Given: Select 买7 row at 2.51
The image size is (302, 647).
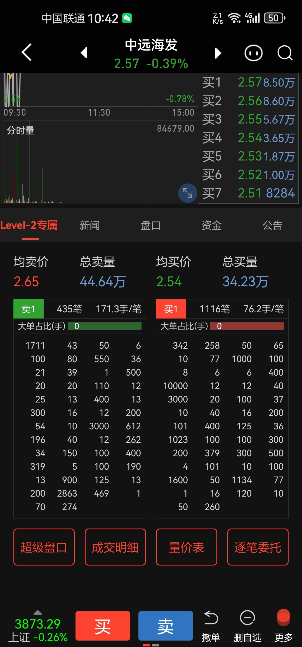Looking at the screenshot, I should point(248,193).
